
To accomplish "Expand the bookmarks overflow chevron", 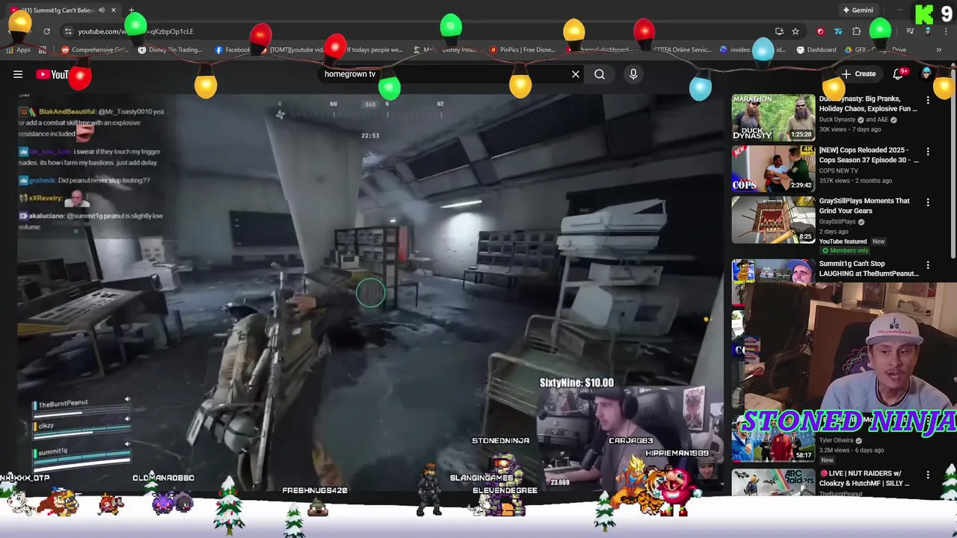I will 939,50.
